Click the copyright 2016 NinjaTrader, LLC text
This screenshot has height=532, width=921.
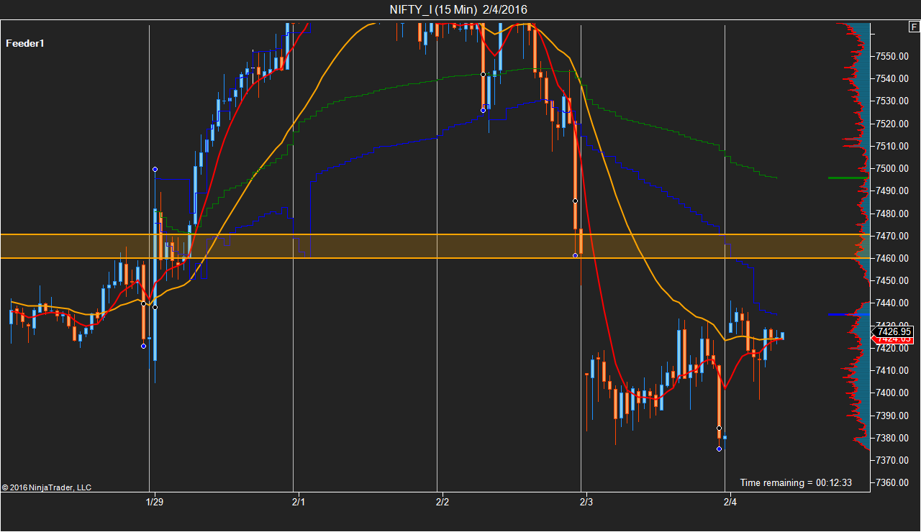47,487
